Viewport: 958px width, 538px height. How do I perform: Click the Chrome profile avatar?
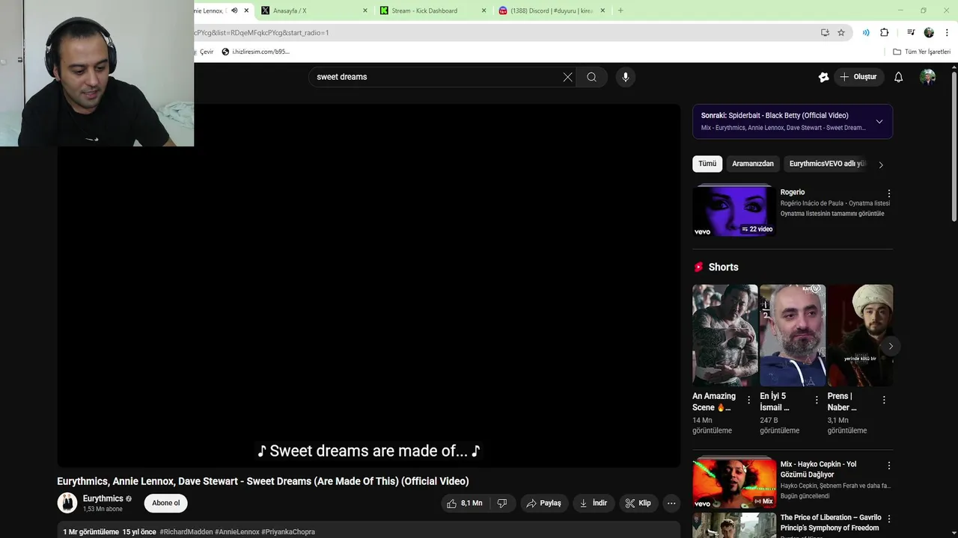click(929, 32)
